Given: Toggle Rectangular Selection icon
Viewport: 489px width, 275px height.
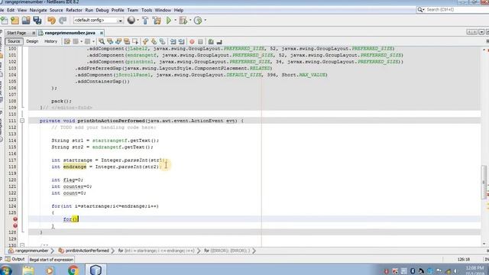Looking at the screenshot, I should coord(135,41).
